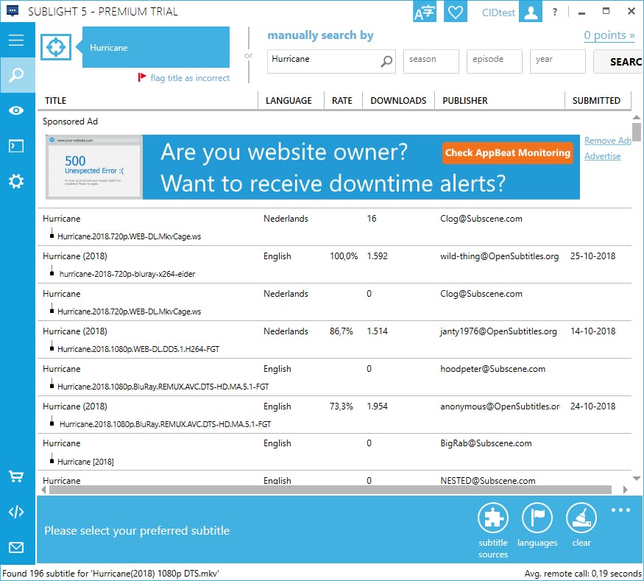
Task: Click magnifier icon inside Hurricane search field
Action: pyautogui.click(x=386, y=62)
